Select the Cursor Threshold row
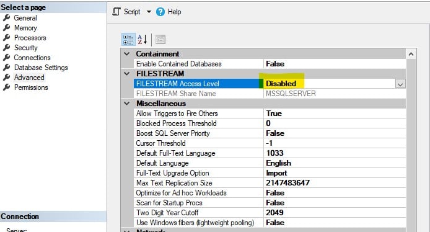The height and width of the screenshot is (232, 430). [x=270, y=143]
